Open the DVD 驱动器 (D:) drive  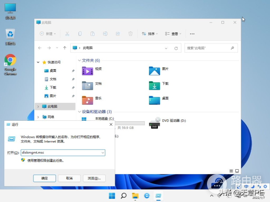pos(155,123)
